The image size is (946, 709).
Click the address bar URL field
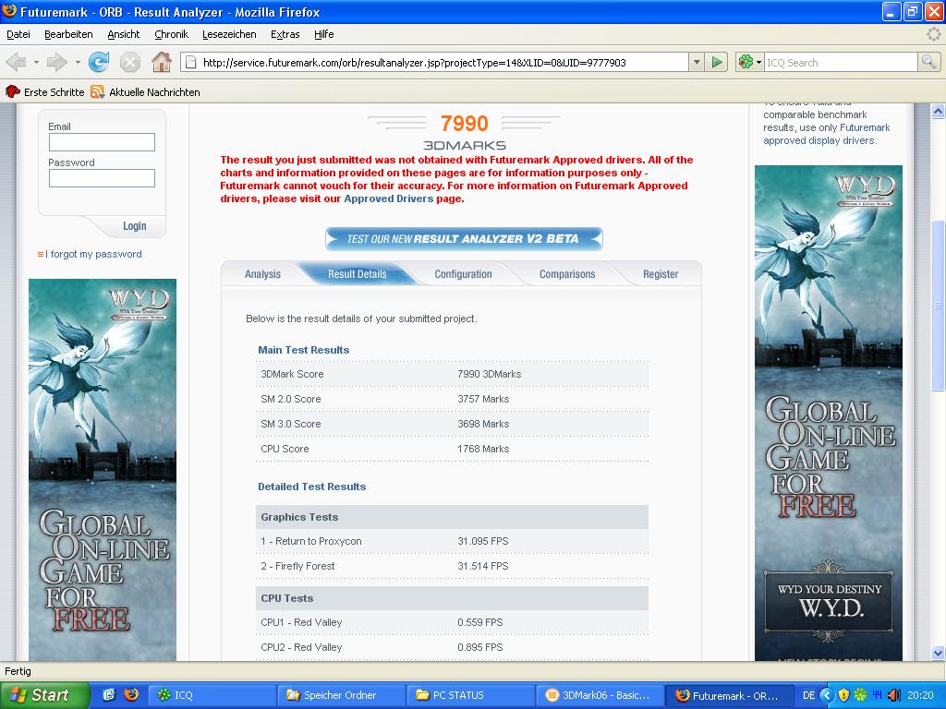tap(434, 62)
